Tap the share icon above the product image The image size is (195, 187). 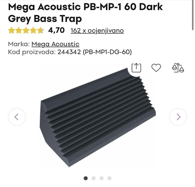click(x=136, y=68)
